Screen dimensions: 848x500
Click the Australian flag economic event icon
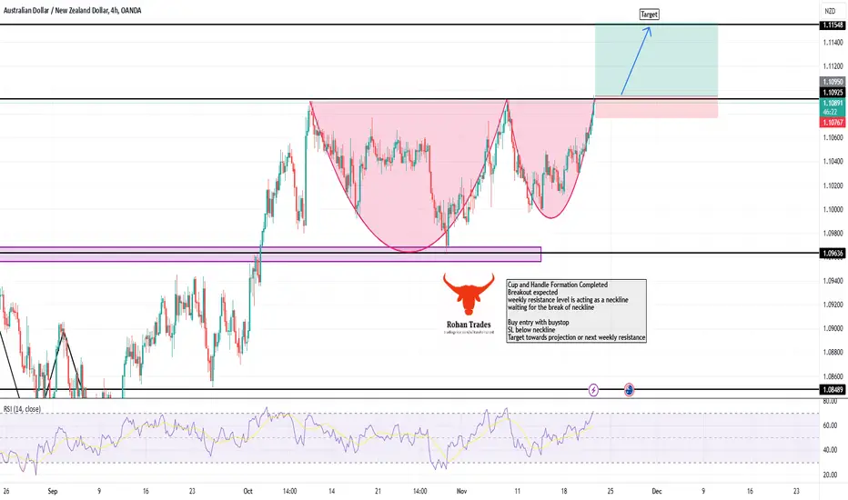pyautogui.click(x=629, y=390)
